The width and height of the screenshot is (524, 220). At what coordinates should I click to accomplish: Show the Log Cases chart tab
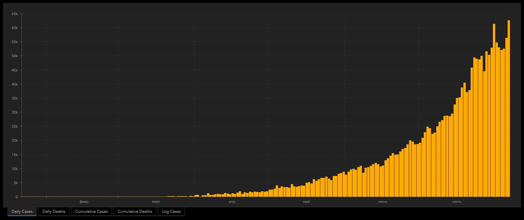(171, 212)
